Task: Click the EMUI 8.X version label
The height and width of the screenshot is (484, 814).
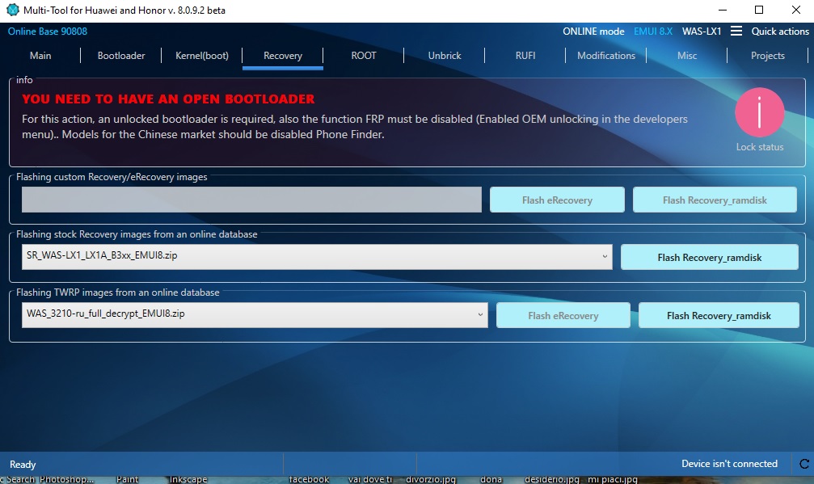Action: point(653,32)
